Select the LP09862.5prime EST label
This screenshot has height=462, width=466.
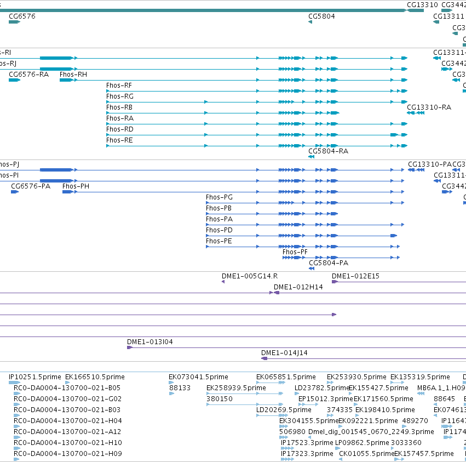362,443
